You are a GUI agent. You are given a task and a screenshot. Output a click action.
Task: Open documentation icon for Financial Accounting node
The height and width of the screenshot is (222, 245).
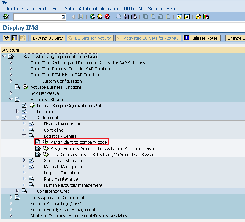pyautogui.click(x=31, y=124)
